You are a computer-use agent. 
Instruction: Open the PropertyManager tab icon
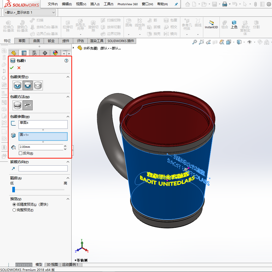coord(24,53)
